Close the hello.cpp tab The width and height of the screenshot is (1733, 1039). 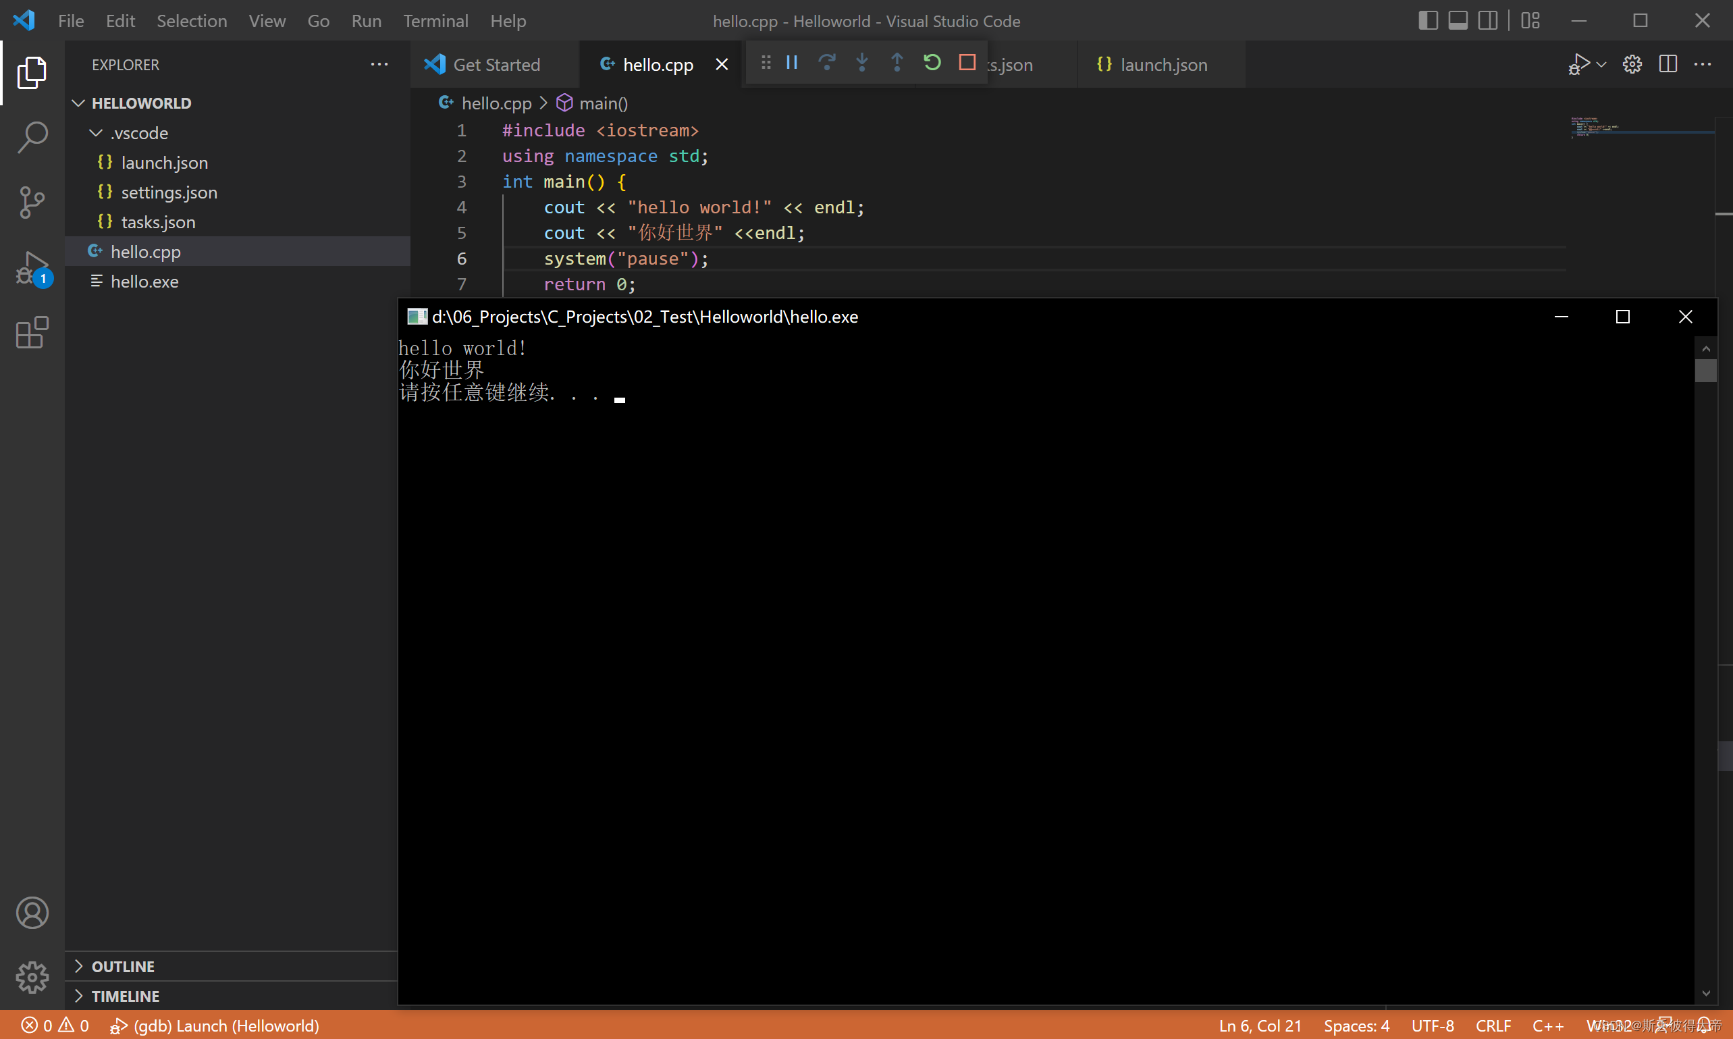point(722,64)
